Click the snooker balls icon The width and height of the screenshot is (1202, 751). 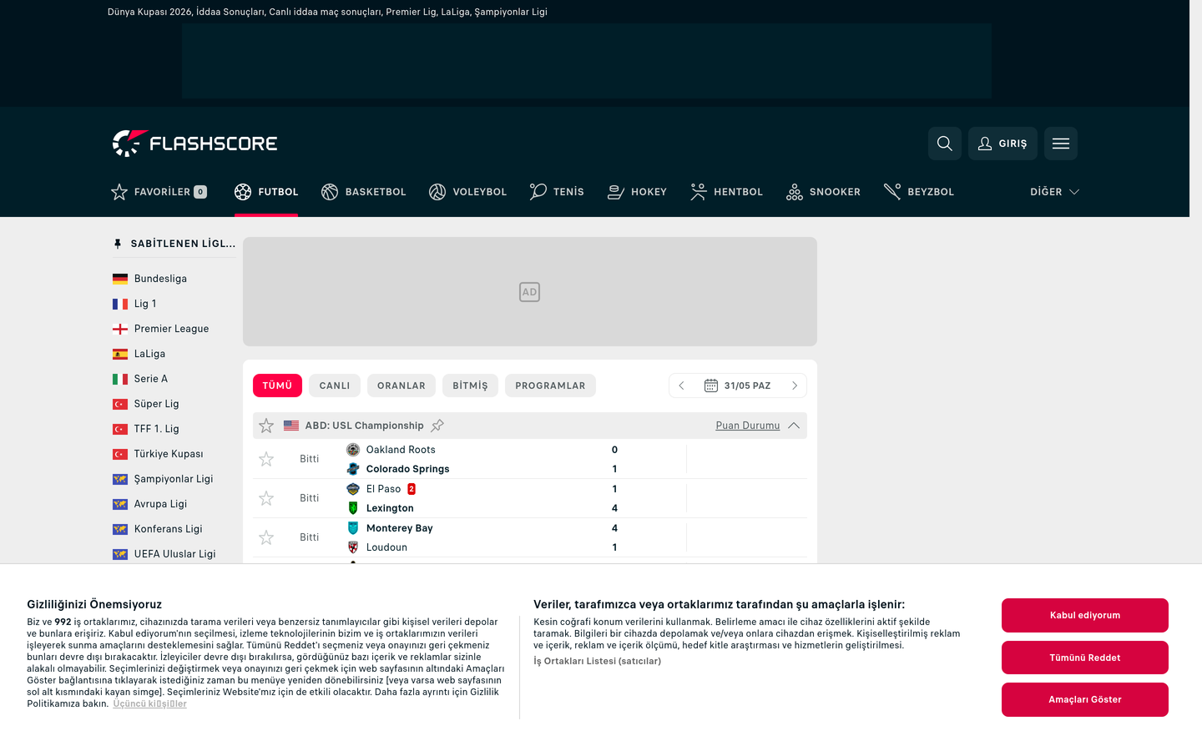pyautogui.click(x=795, y=192)
